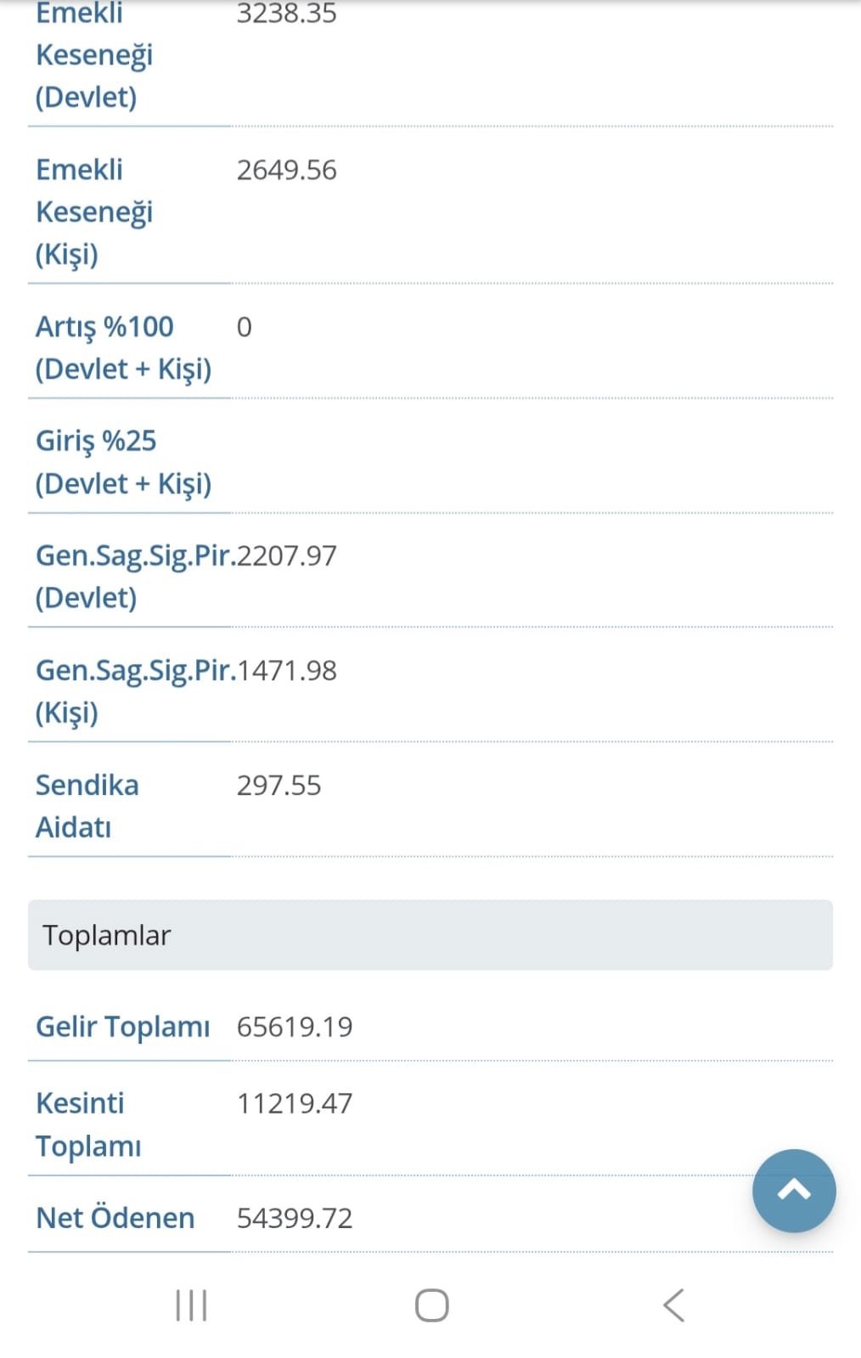861x1358 pixels.
Task: Tap Giriş %25 (Devlet + Kişi) row
Action: (x=430, y=462)
